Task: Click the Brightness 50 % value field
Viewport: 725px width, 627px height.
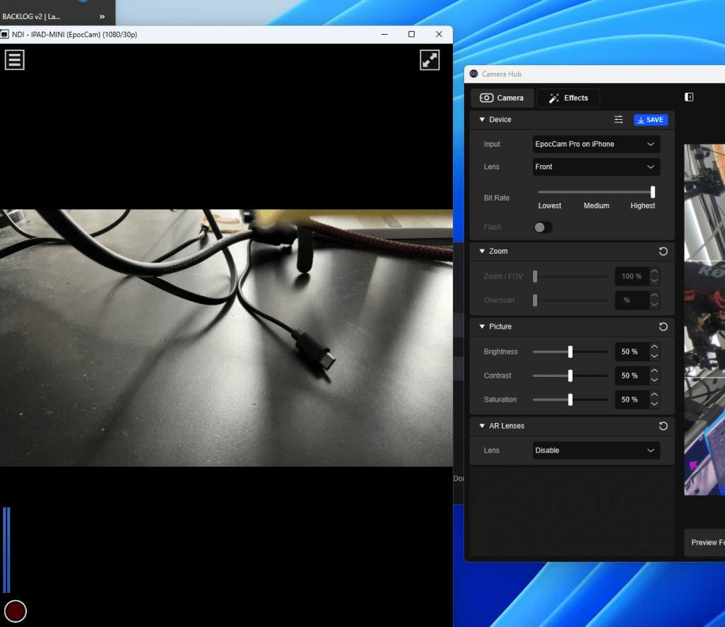Action: pos(631,352)
